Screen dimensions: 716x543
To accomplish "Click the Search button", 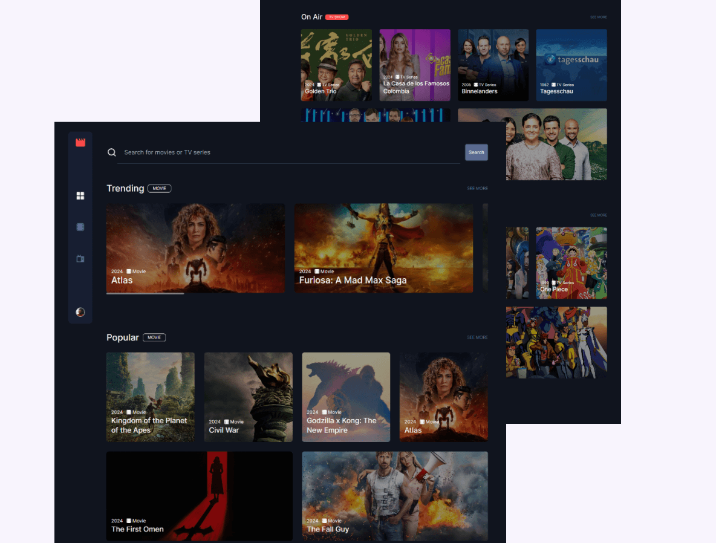I will point(477,152).
